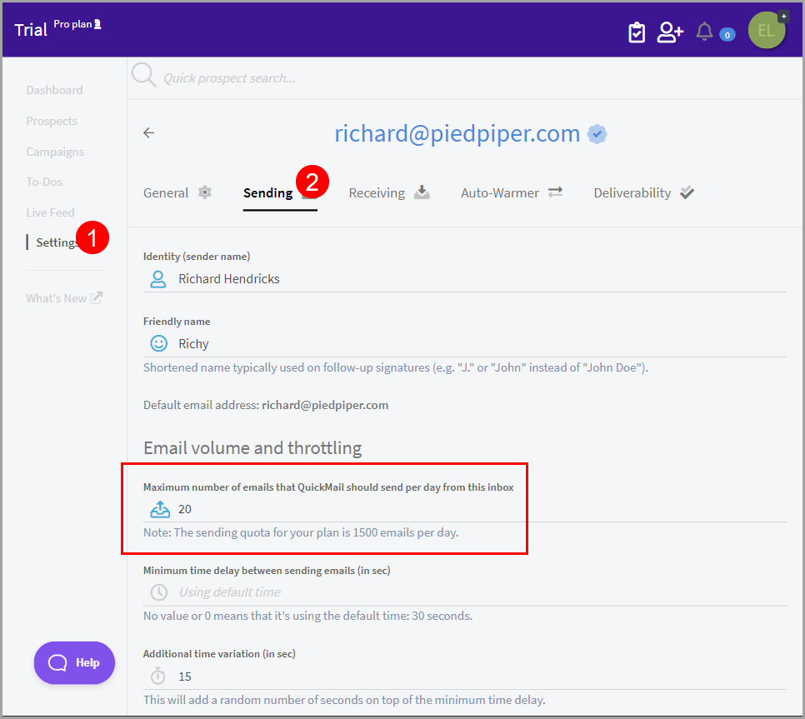Focus the Quick prospect search field
The height and width of the screenshot is (719, 805).
229,78
